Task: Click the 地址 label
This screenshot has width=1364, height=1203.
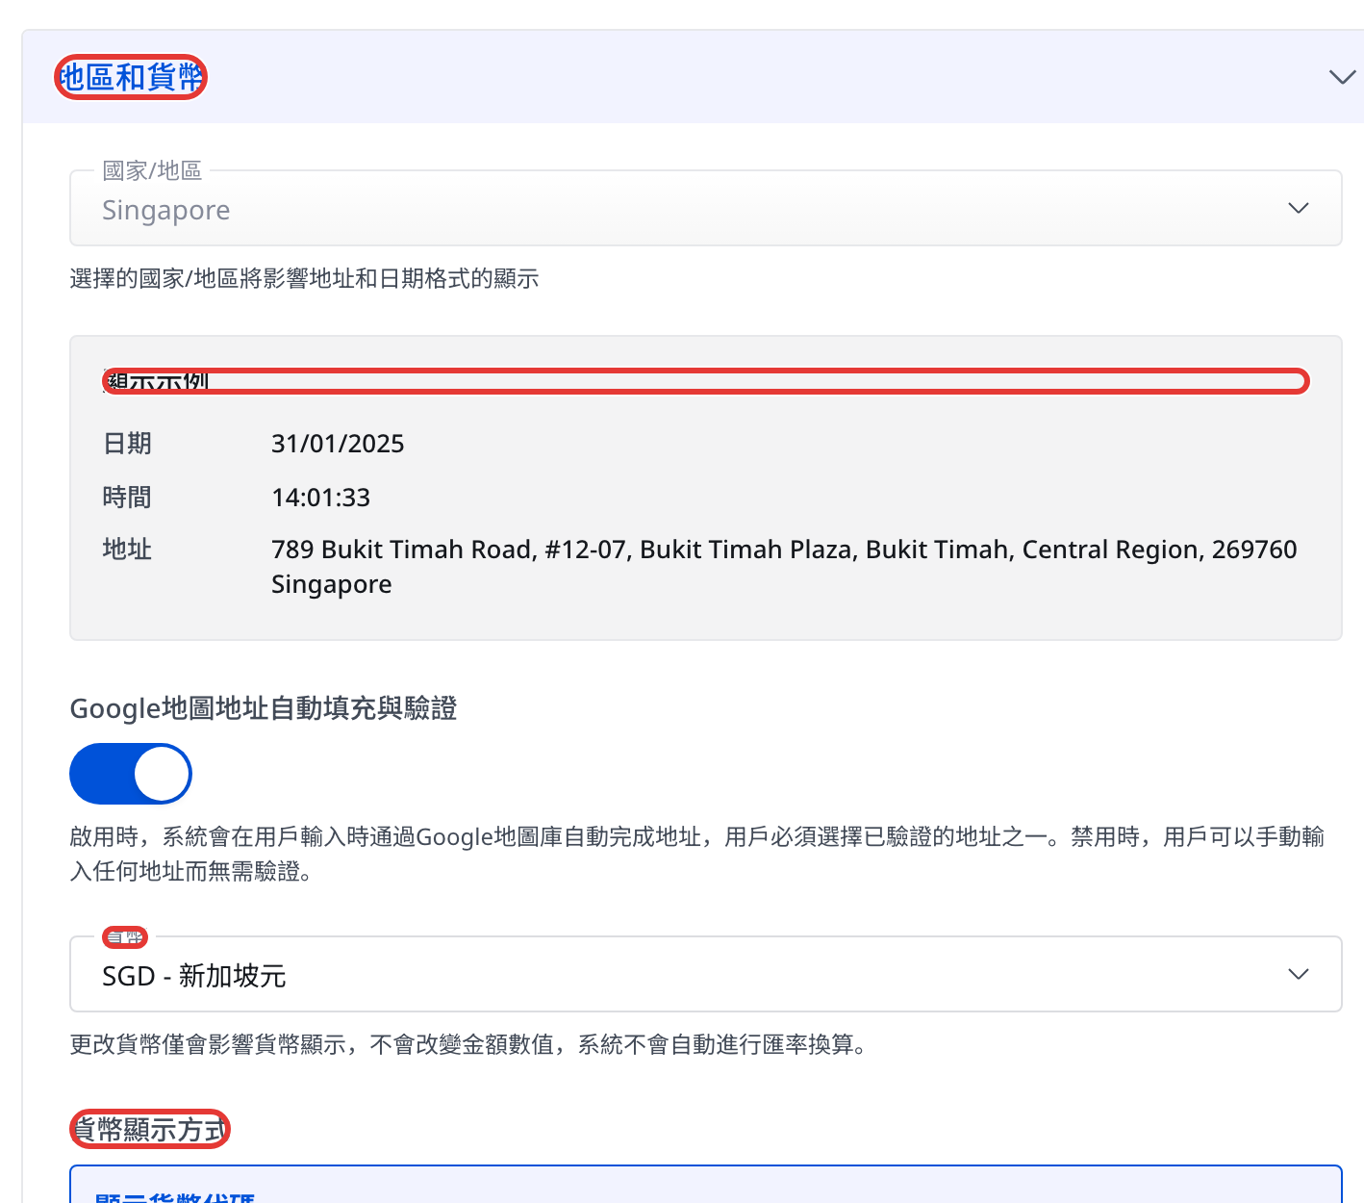Action: (127, 550)
